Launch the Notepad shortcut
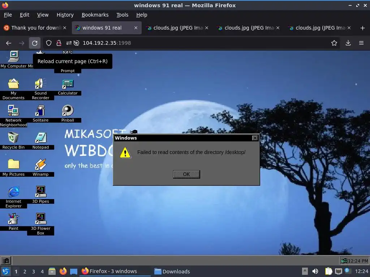 click(40, 141)
